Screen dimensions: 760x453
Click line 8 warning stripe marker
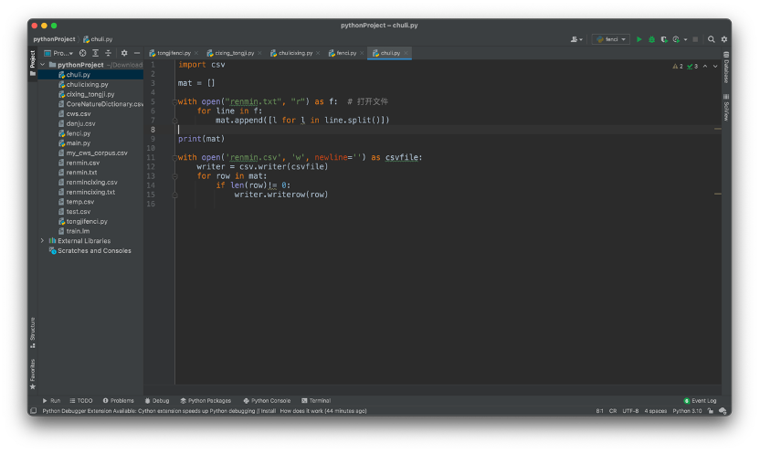[x=718, y=129]
